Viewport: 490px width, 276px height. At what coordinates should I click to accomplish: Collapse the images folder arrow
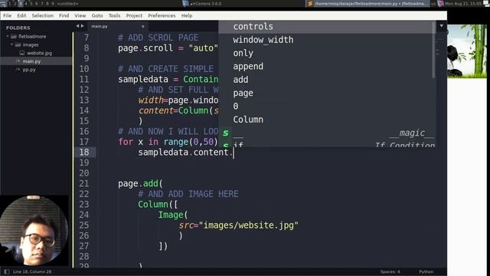click(12, 44)
